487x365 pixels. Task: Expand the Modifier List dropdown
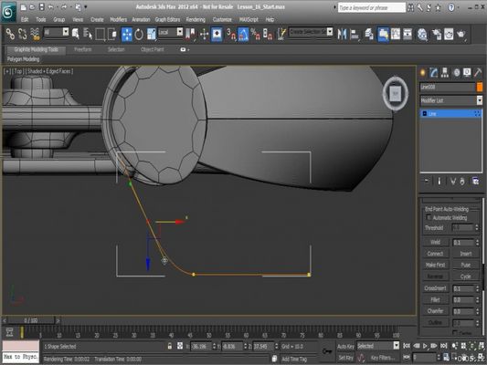[x=451, y=100]
